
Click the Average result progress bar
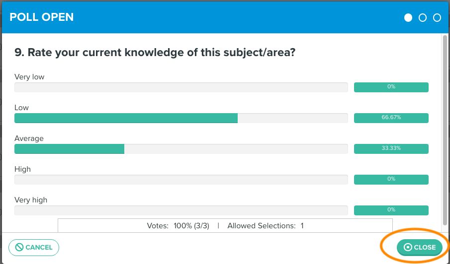coord(181,149)
